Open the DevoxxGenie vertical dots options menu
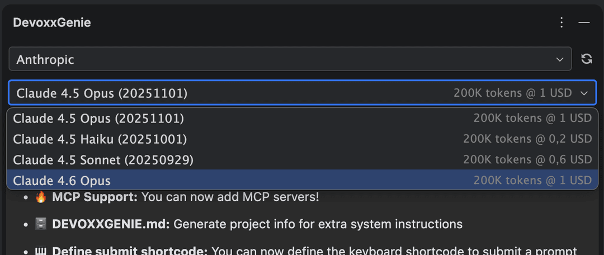Screen dimensions: 604x255 pos(561,22)
